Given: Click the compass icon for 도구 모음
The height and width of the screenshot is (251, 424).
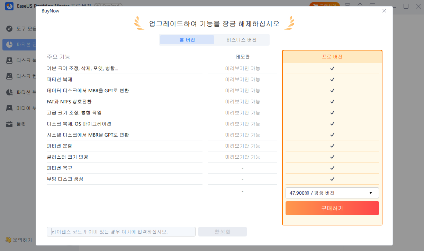Looking at the screenshot, I should click(x=10, y=28).
